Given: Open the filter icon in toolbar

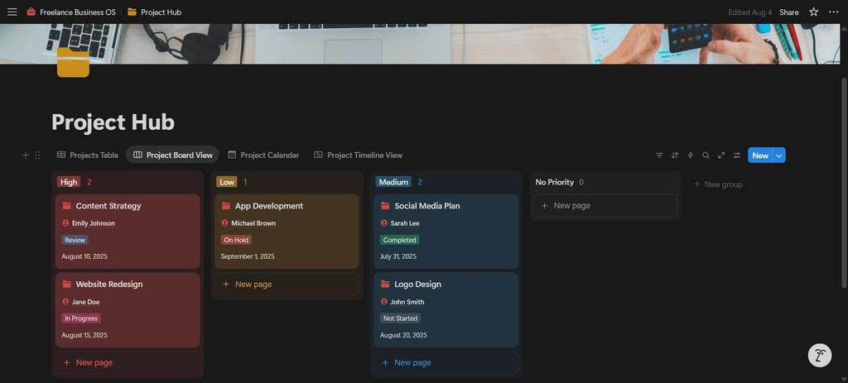Looking at the screenshot, I should pyautogui.click(x=659, y=155).
